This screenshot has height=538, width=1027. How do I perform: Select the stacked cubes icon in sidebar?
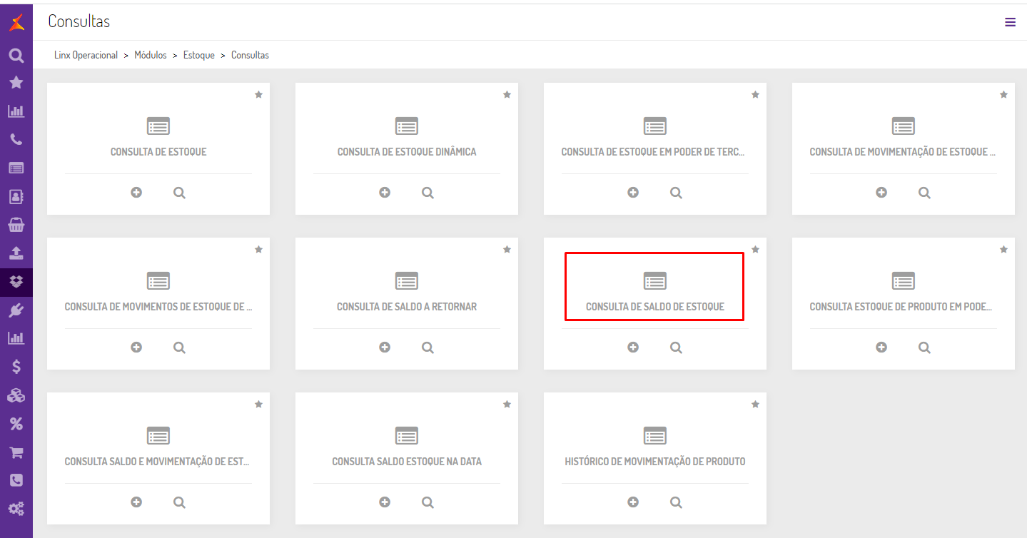pos(16,396)
